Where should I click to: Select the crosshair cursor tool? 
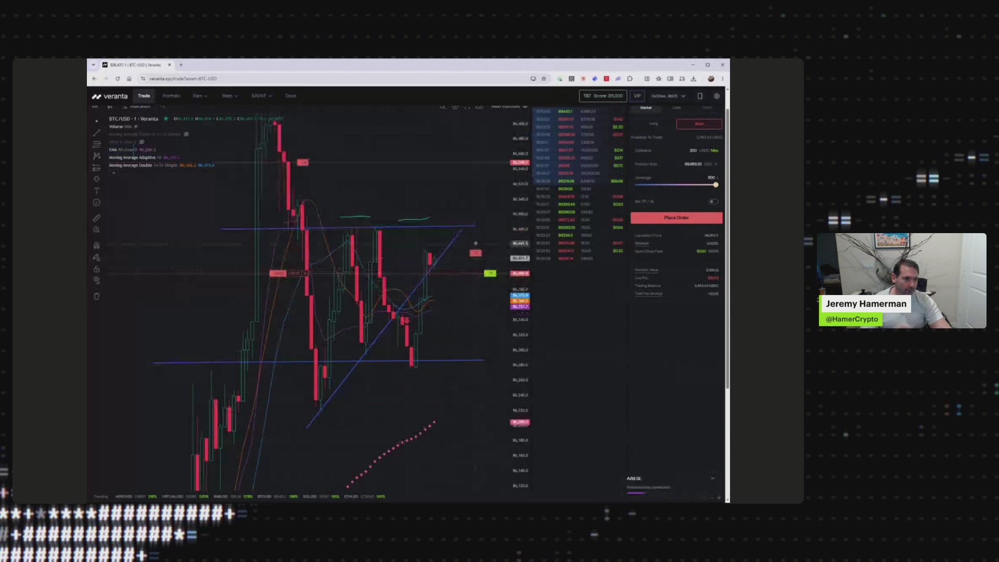tap(96, 121)
